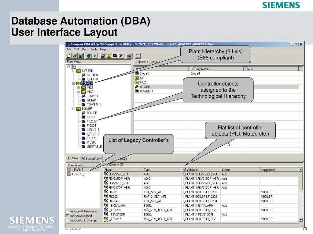Sort AS objects by Name column header
This screenshot has height=234, width=313.
(123, 170)
